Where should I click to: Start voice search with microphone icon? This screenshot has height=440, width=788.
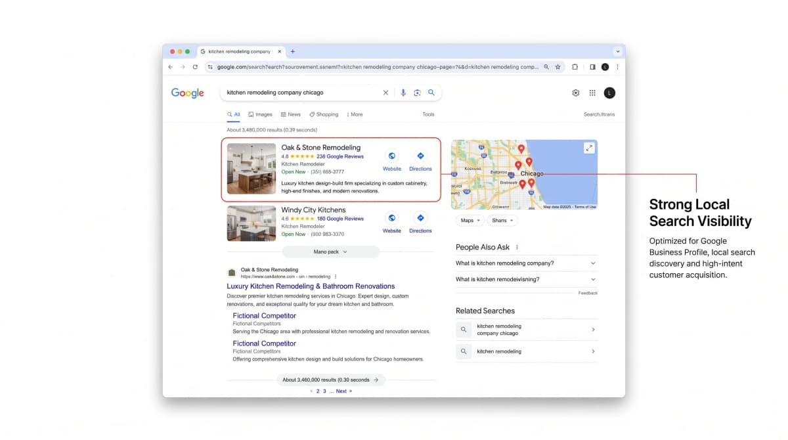(403, 93)
